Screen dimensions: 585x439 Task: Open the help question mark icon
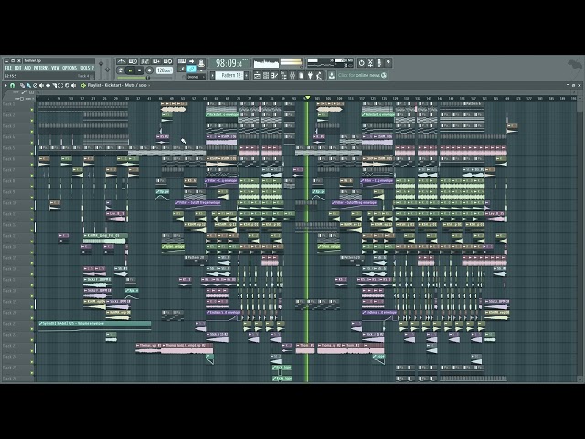pyautogui.click(x=388, y=63)
